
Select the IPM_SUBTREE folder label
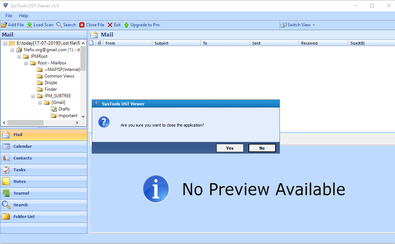click(58, 96)
